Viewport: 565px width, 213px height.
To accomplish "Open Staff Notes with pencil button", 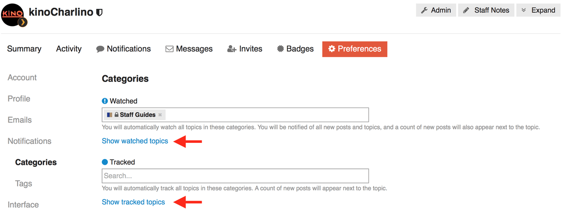I will click(486, 10).
